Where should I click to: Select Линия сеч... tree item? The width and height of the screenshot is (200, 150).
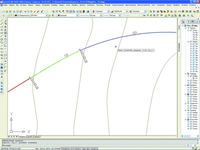click(194, 103)
